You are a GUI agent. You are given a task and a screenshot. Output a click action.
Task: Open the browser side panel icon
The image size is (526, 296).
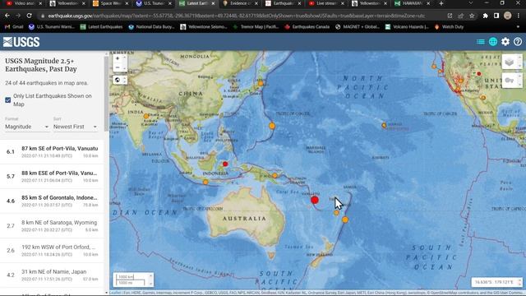point(496,16)
